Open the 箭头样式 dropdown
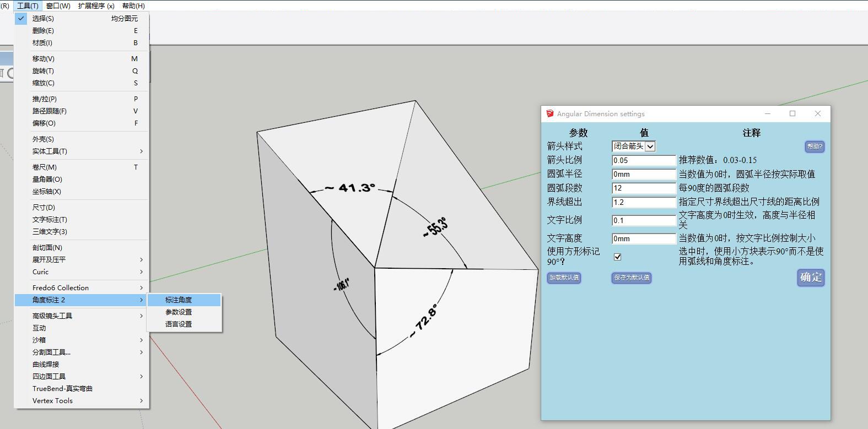This screenshot has width=868, height=429. pos(650,146)
